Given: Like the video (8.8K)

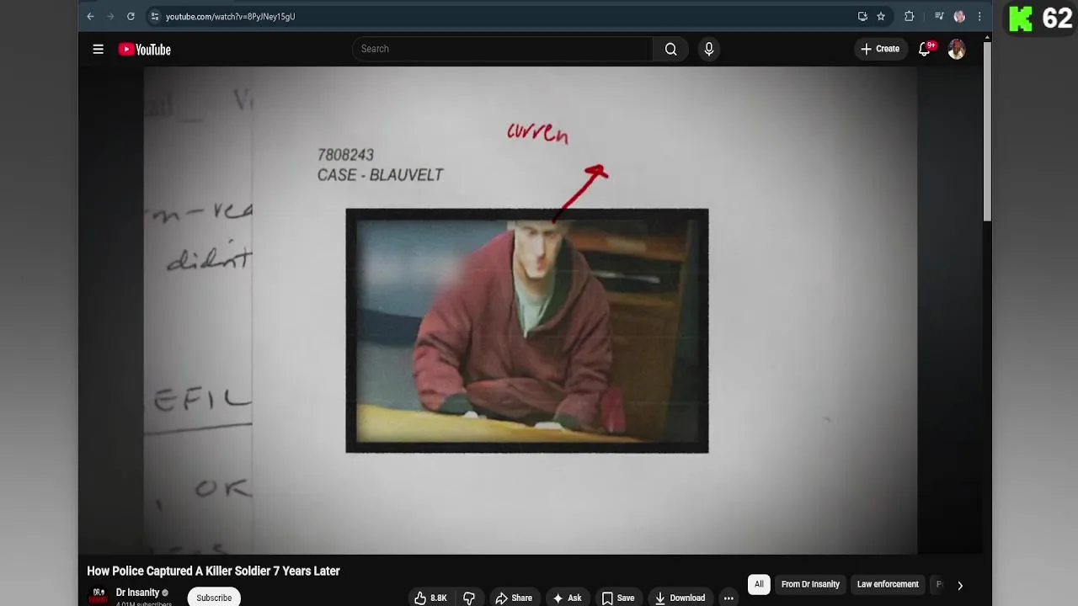Looking at the screenshot, I should (x=430, y=598).
